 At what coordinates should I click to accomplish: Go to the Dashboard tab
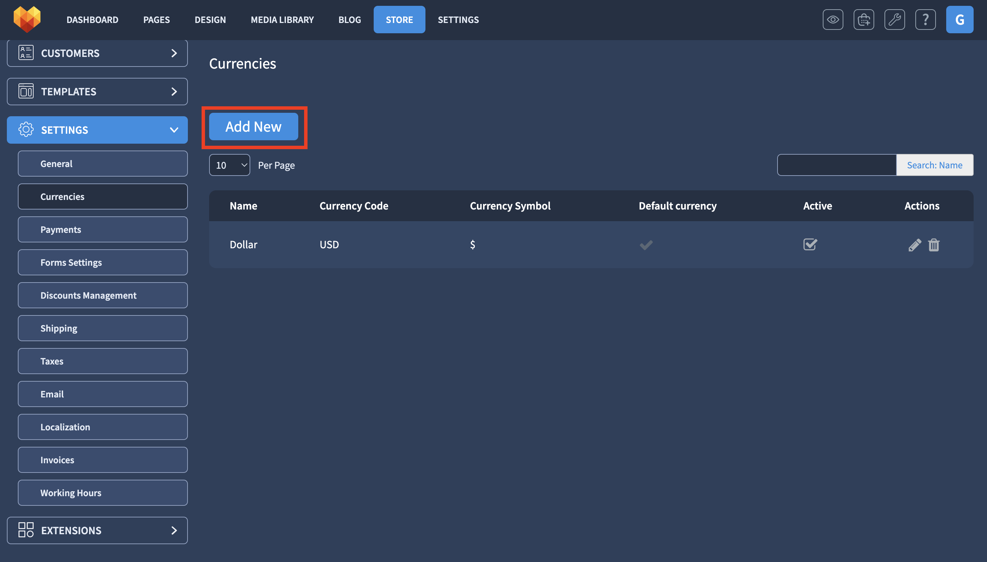click(92, 20)
